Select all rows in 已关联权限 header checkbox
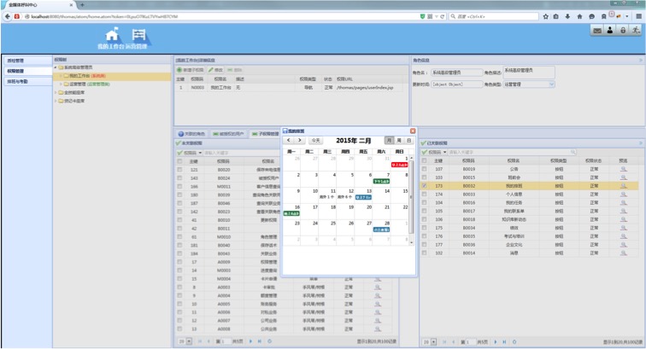 pos(425,160)
